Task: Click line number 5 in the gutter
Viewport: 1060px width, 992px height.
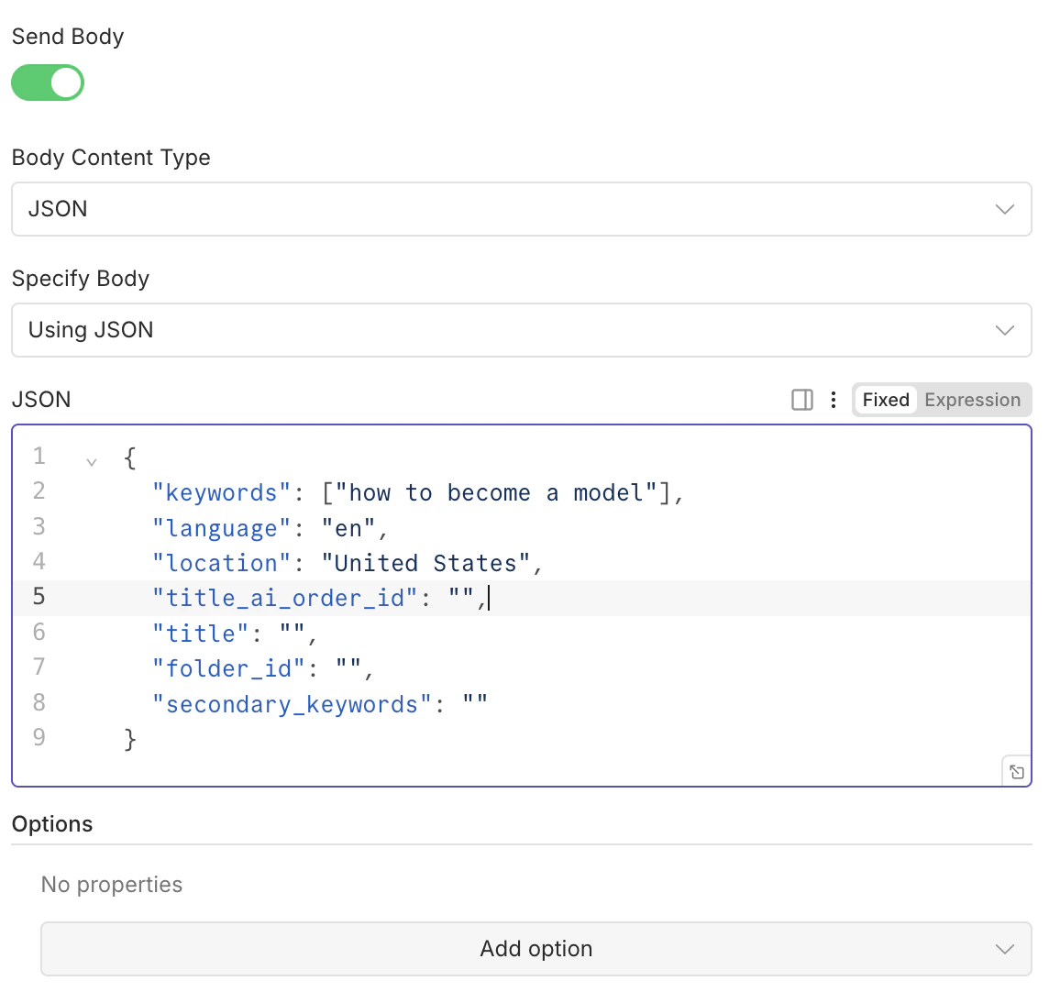Action: 39,597
